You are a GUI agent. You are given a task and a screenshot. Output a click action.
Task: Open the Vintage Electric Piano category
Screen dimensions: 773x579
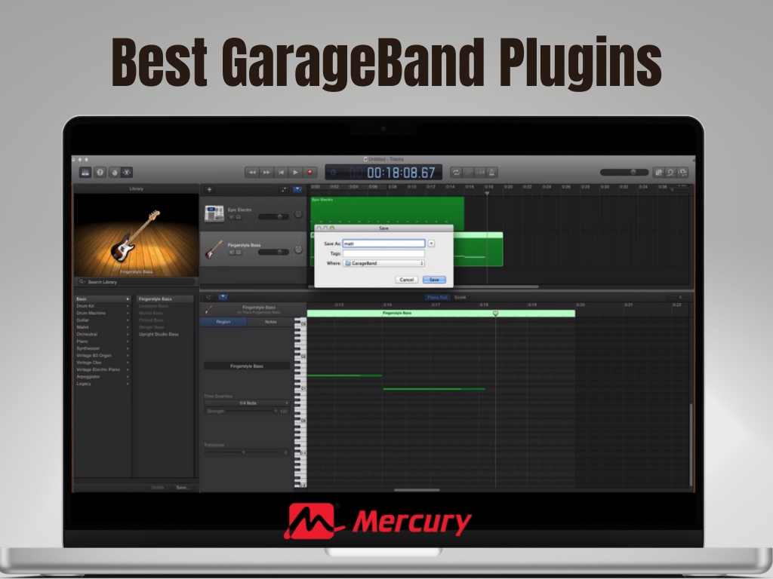click(103, 369)
